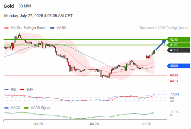The image size is (191, 129).
Task: Click the RSI legend label
Action: pos(13,90)
